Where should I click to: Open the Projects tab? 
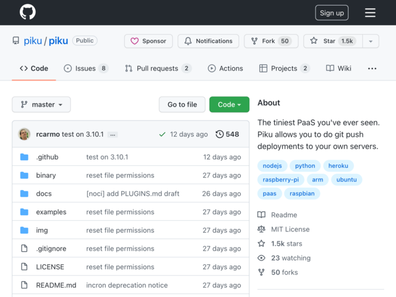(285, 69)
